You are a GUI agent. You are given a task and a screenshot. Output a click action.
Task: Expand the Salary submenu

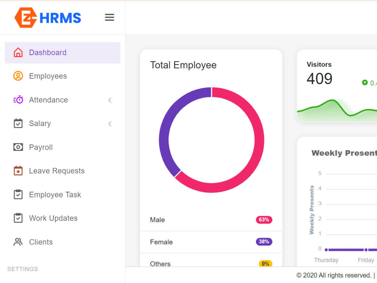pos(110,123)
